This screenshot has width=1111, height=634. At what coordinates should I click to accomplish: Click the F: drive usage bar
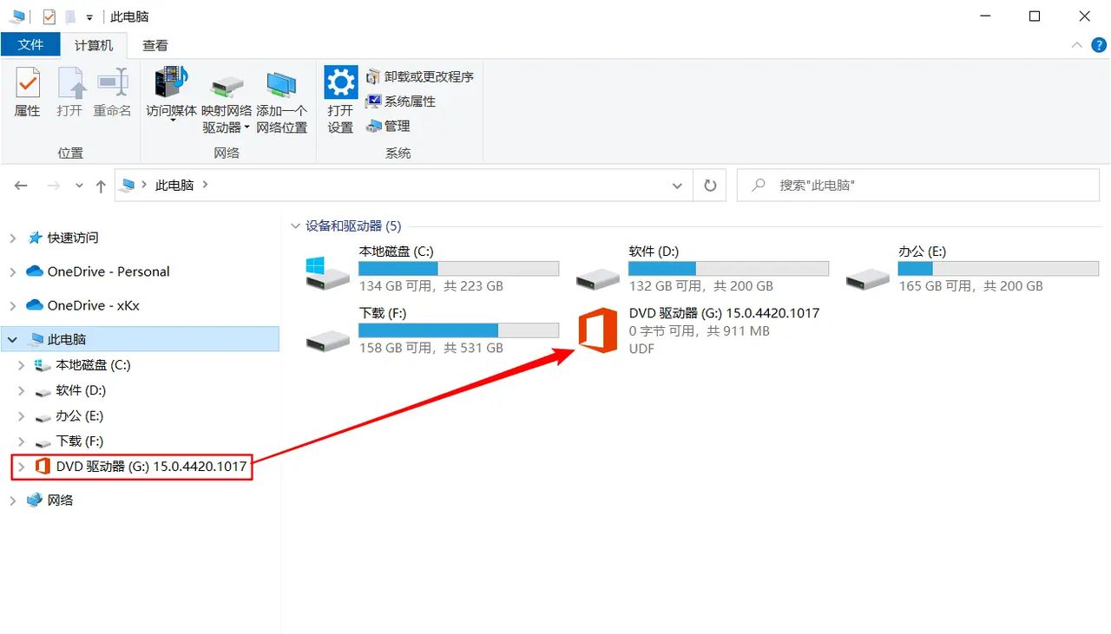pos(458,330)
